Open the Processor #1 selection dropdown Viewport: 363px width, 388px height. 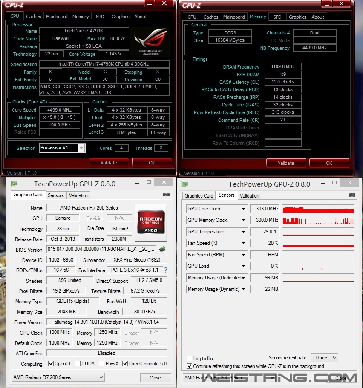tap(81, 148)
